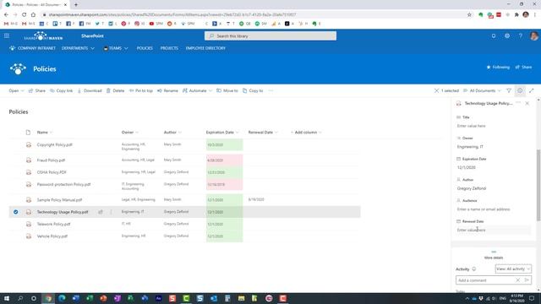Download the selected document
The height and width of the screenshot is (304, 541).
click(90, 90)
